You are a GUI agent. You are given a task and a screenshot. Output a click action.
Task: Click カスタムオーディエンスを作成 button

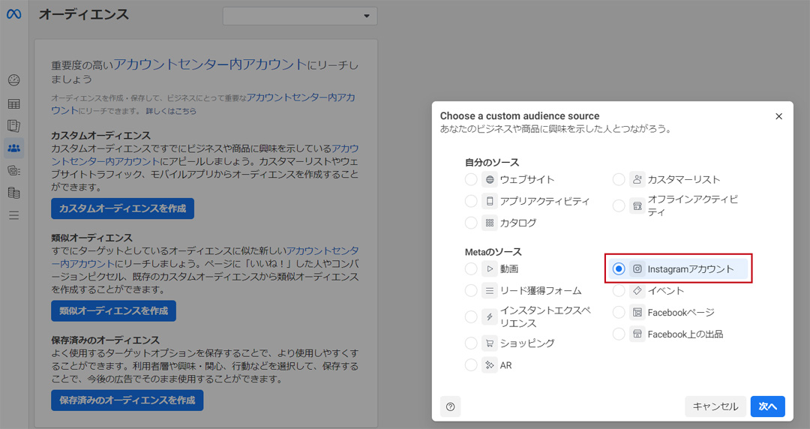click(x=122, y=208)
